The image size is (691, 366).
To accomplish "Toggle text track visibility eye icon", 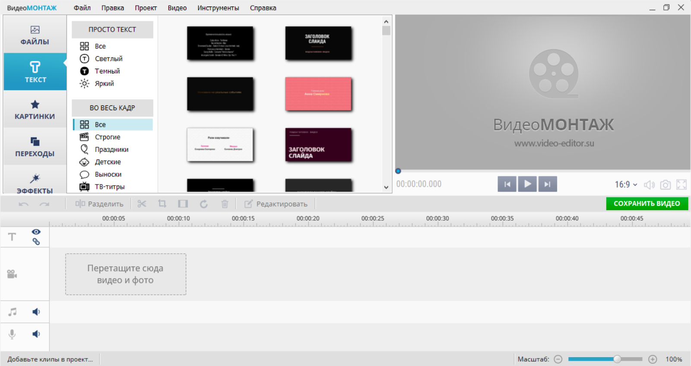I will click(36, 232).
